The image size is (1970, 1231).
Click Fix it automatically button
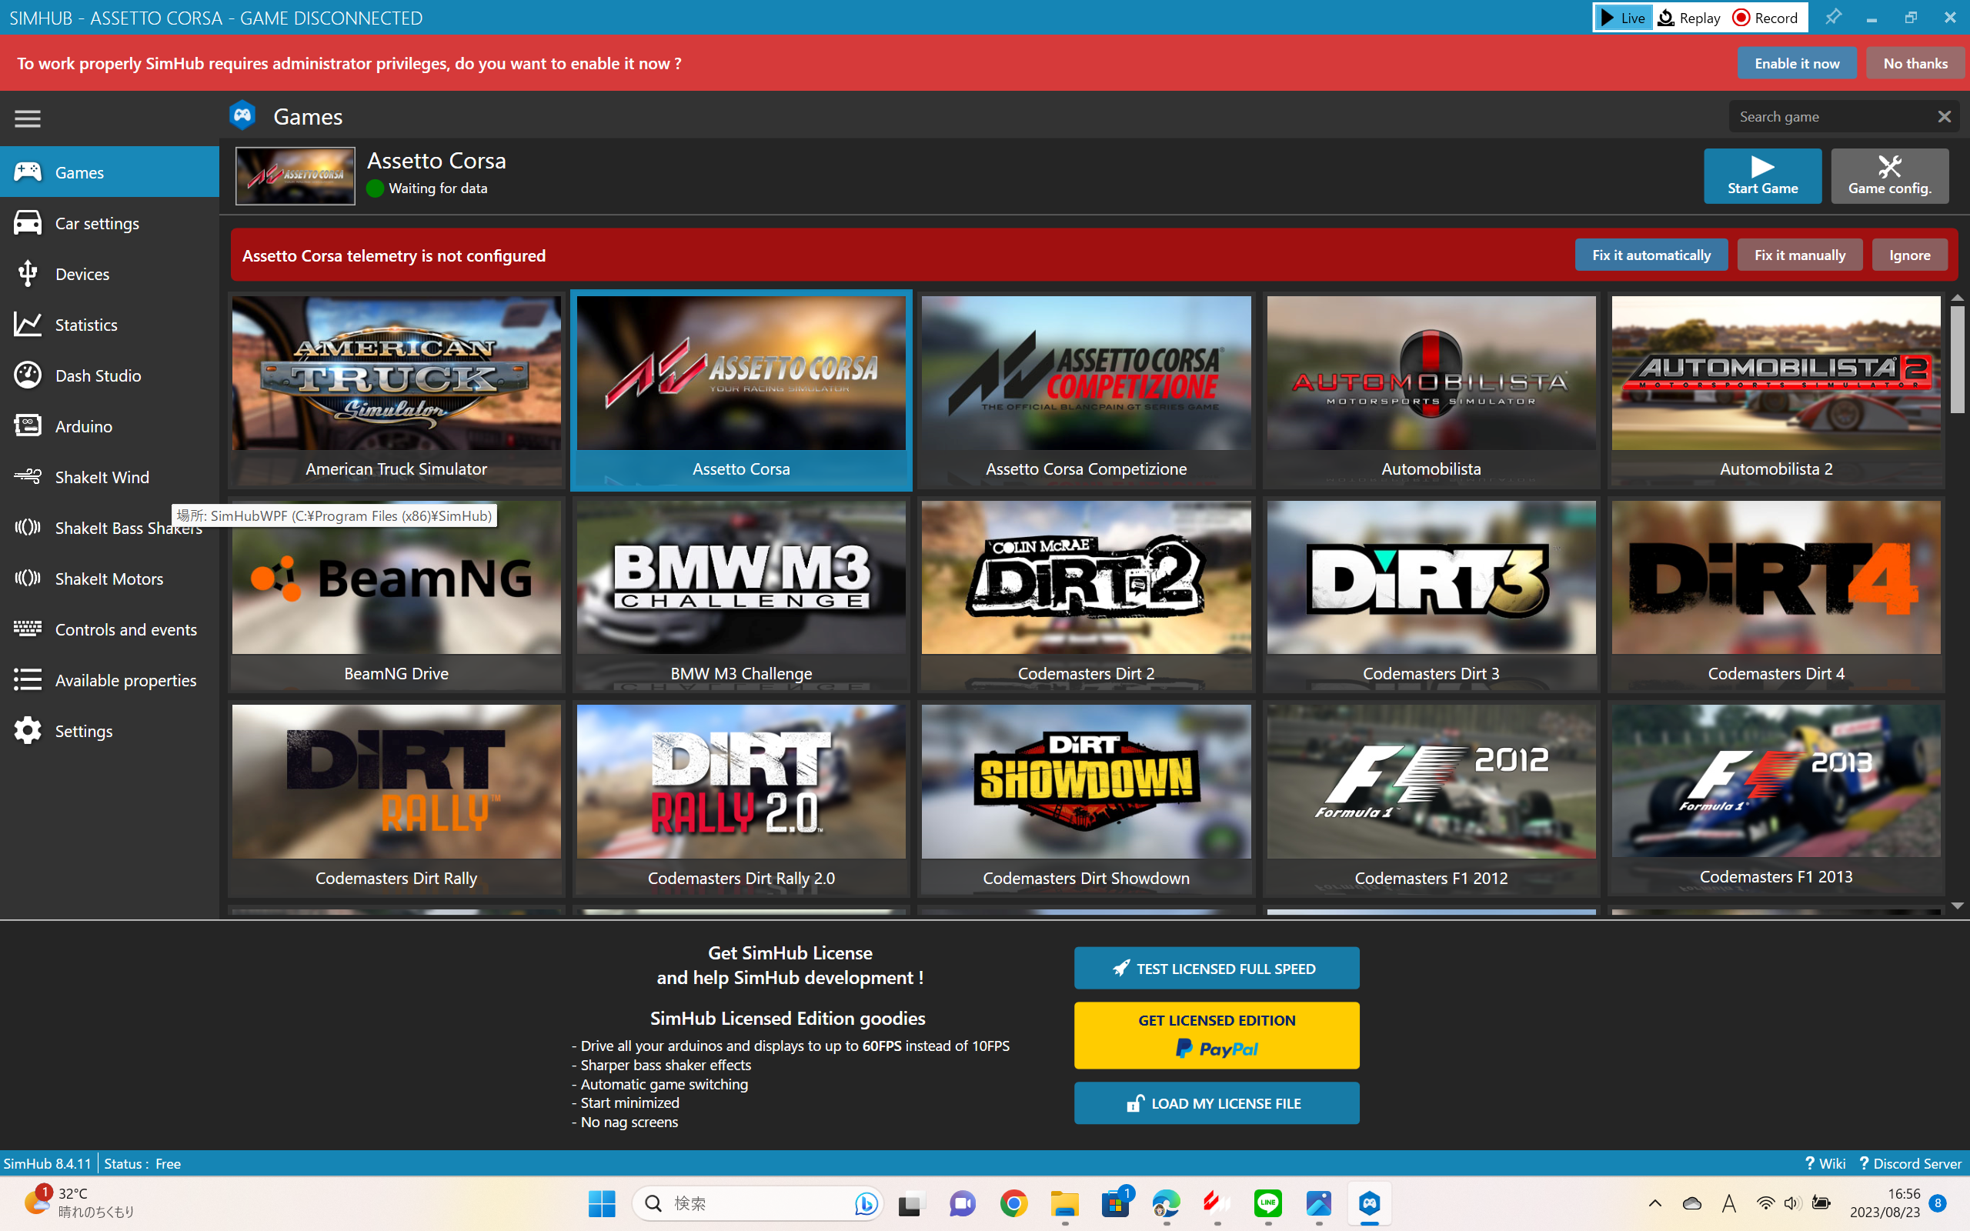pos(1650,255)
